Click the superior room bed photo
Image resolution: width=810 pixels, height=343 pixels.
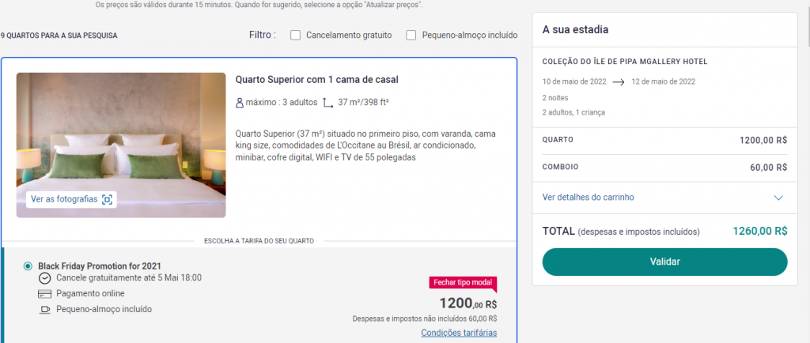coord(121,145)
